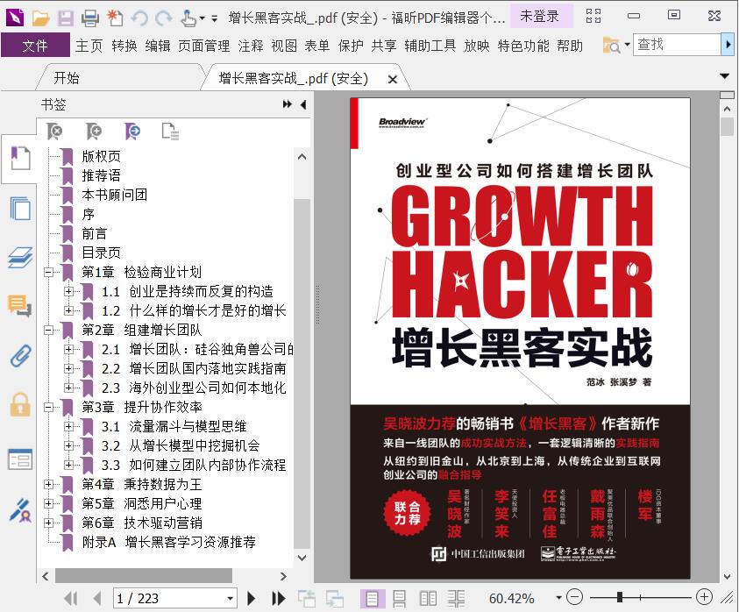This screenshot has height=612, width=739.
Task: Collapse the 第3章 提升协作效率 bookmark
Action: pyautogui.click(x=48, y=407)
